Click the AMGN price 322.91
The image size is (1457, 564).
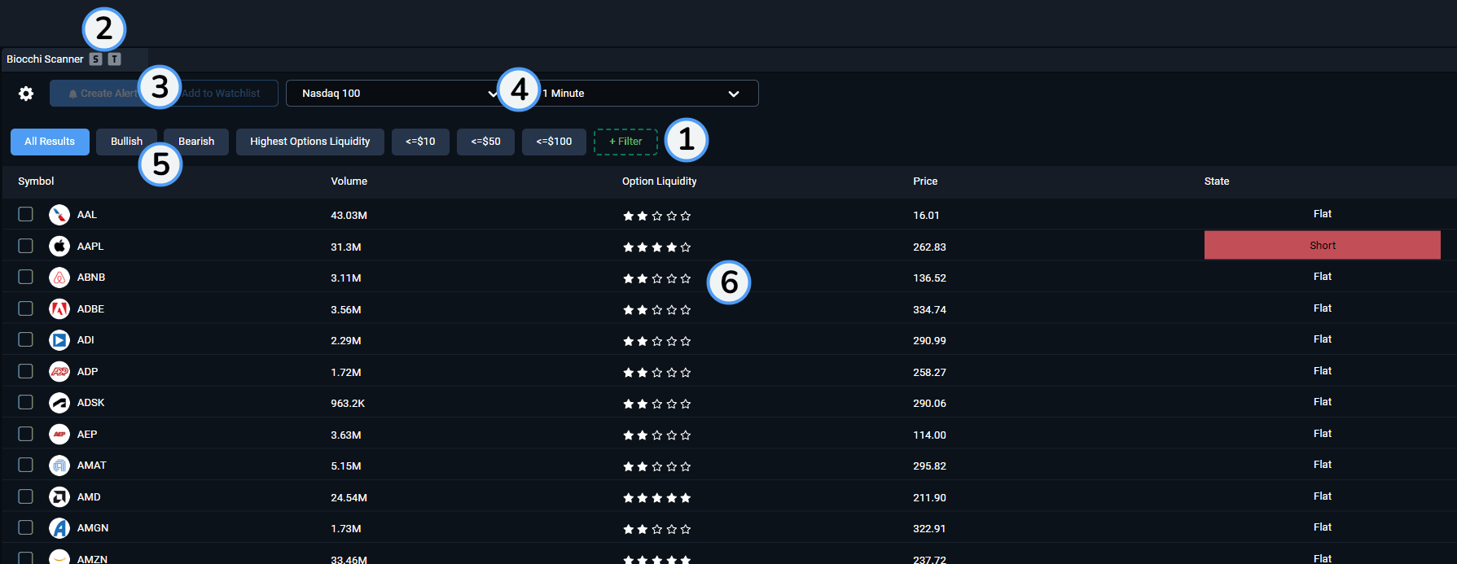point(929,529)
